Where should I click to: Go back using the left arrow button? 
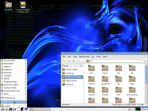pos(69,61)
